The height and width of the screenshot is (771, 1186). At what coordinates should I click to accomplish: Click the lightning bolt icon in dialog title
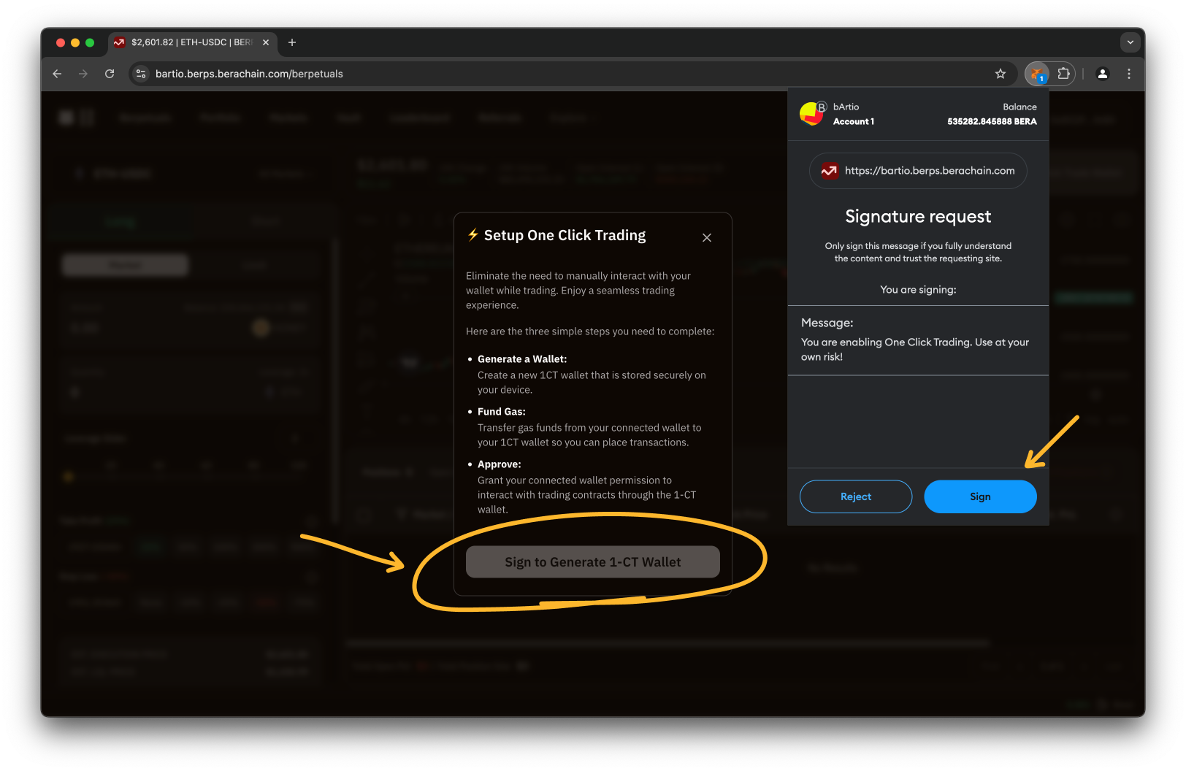[x=473, y=235]
